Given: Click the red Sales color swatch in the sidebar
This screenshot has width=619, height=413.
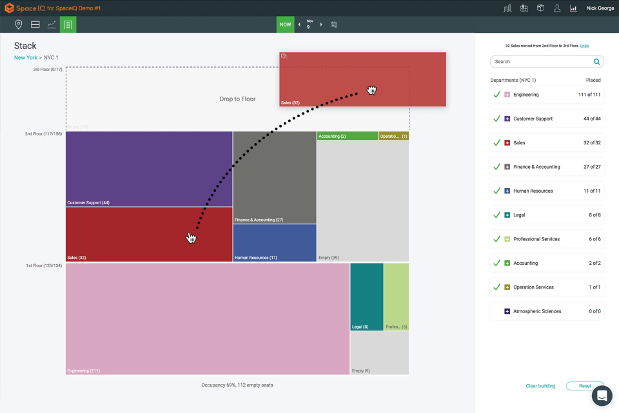Looking at the screenshot, I should [506, 142].
